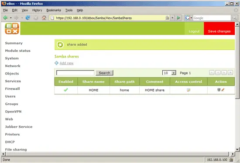The image size is (240, 163).
Task: Click the vertical scrollbar down arrow
Action: pyautogui.click(x=237, y=149)
